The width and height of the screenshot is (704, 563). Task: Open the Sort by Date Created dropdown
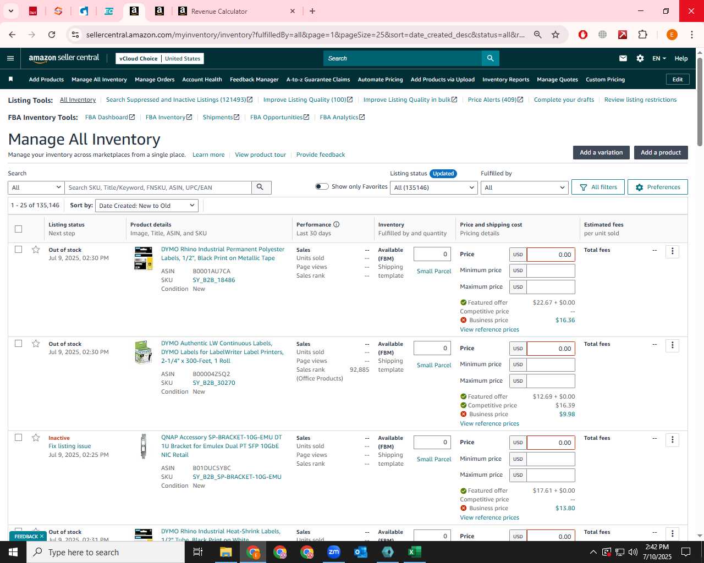[146, 206]
